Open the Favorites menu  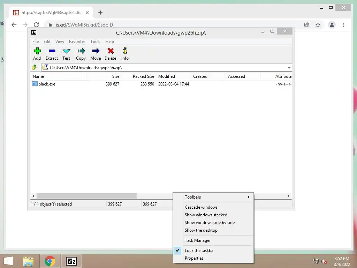[77, 42]
